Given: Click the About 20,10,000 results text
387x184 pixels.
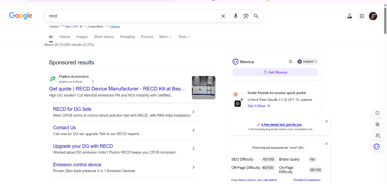Looking at the screenshot, I should click(69, 45).
